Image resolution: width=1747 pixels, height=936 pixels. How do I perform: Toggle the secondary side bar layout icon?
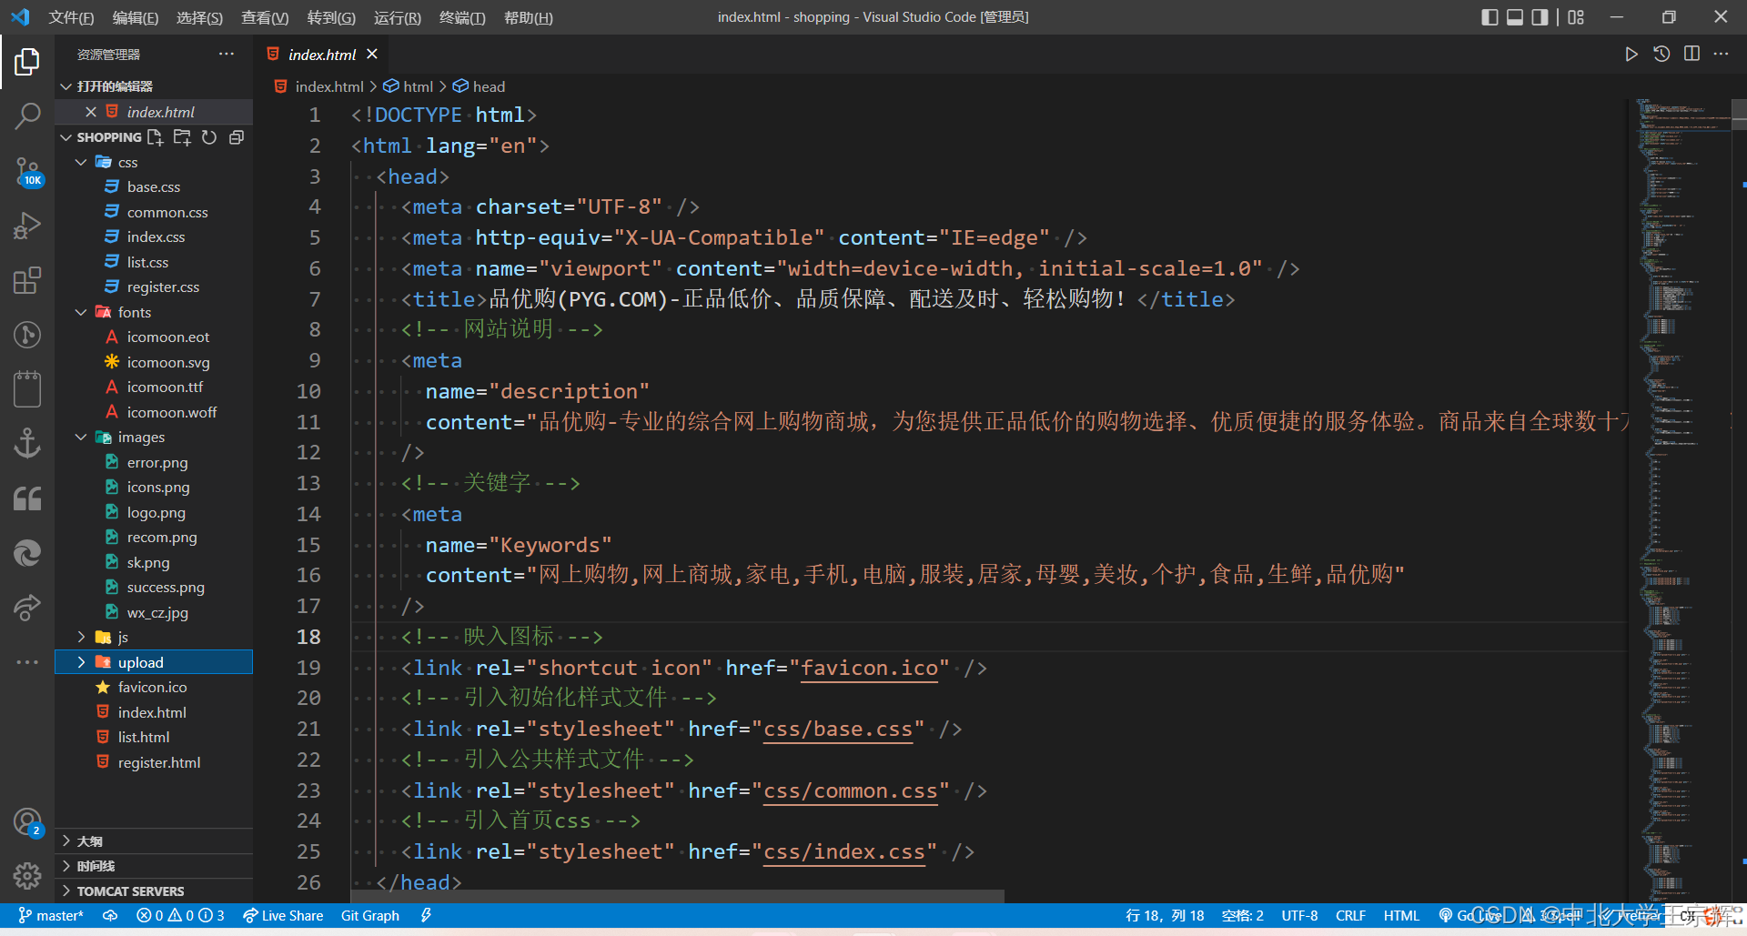coord(1540,17)
